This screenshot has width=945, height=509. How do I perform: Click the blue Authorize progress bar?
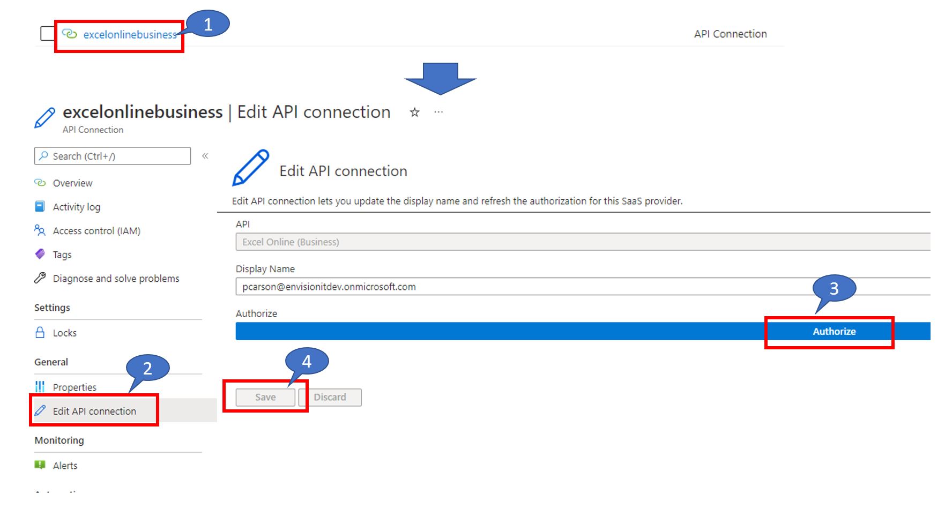coord(482,331)
